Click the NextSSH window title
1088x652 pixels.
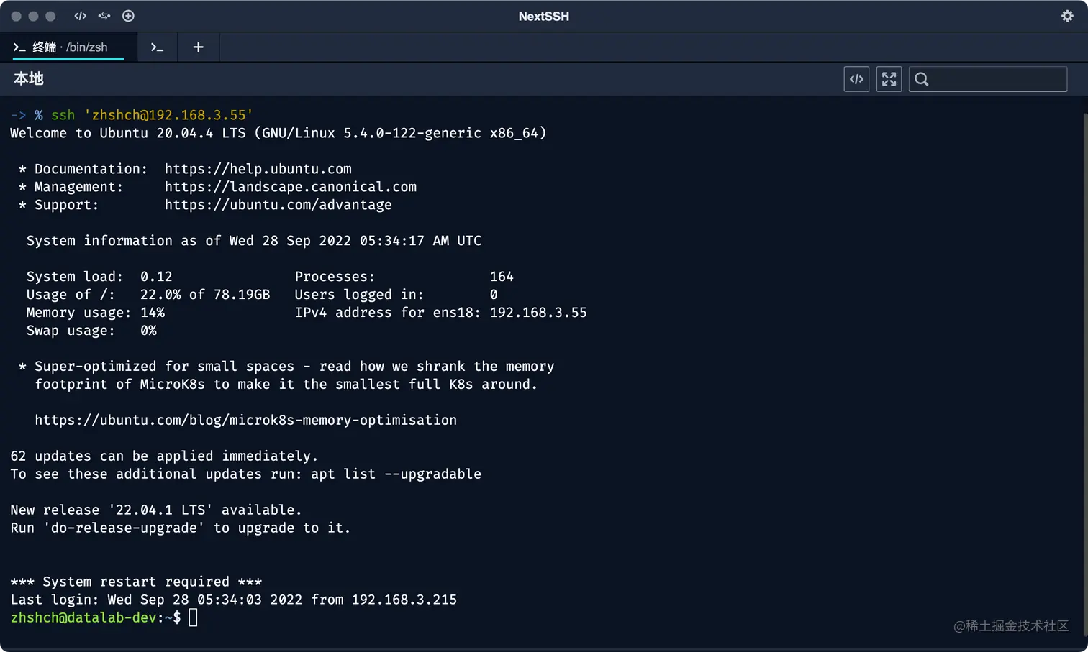(x=544, y=16)
